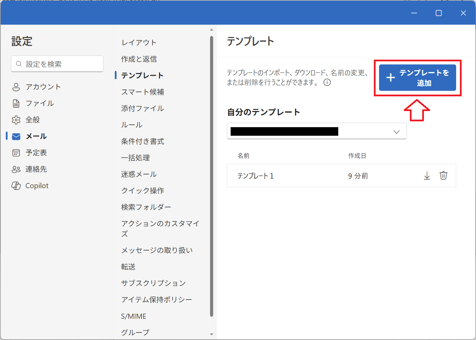Image resolution: width=476 pixels, height=340 pixels.
Task: Delete テンプレート1 with the trash icon
Action: tap(443, 175)
